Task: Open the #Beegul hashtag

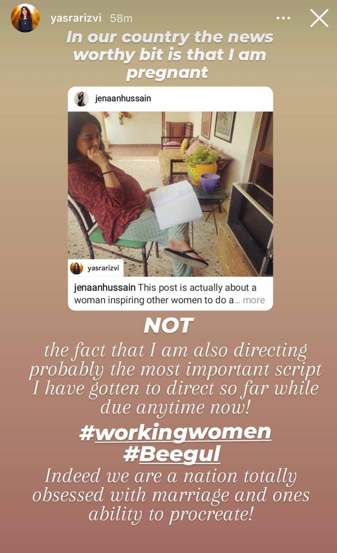Action: pyautogui.click(x=171, y=454)
